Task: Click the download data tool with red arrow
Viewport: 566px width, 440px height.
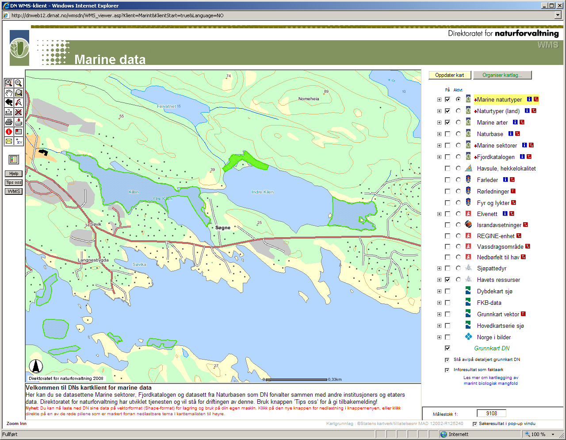Action: click(x=19, y=121)
